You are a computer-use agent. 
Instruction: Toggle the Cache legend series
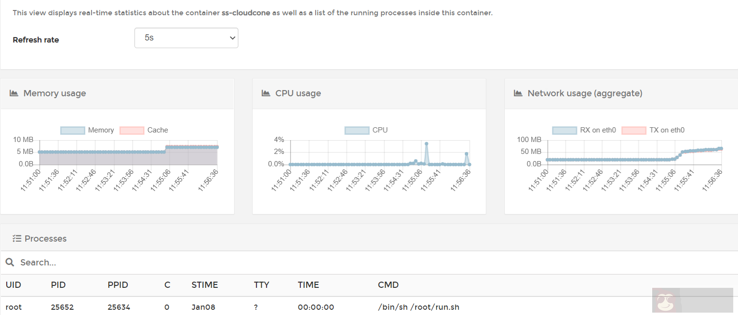coord(143,130)
